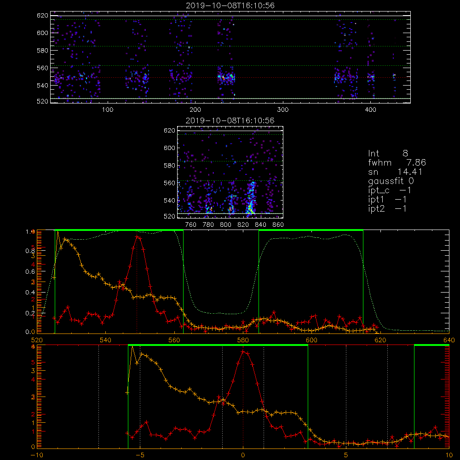Select the 'fwhm 7.86' readout
This screenshot has width=460, height=460.
397,162
